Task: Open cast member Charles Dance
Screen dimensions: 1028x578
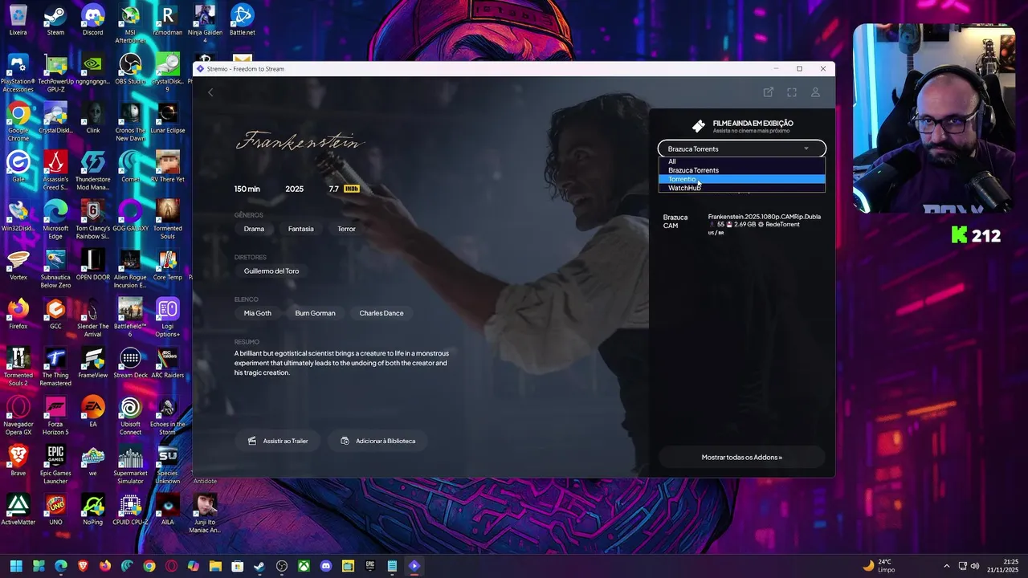Action: (x=381, y=313)
